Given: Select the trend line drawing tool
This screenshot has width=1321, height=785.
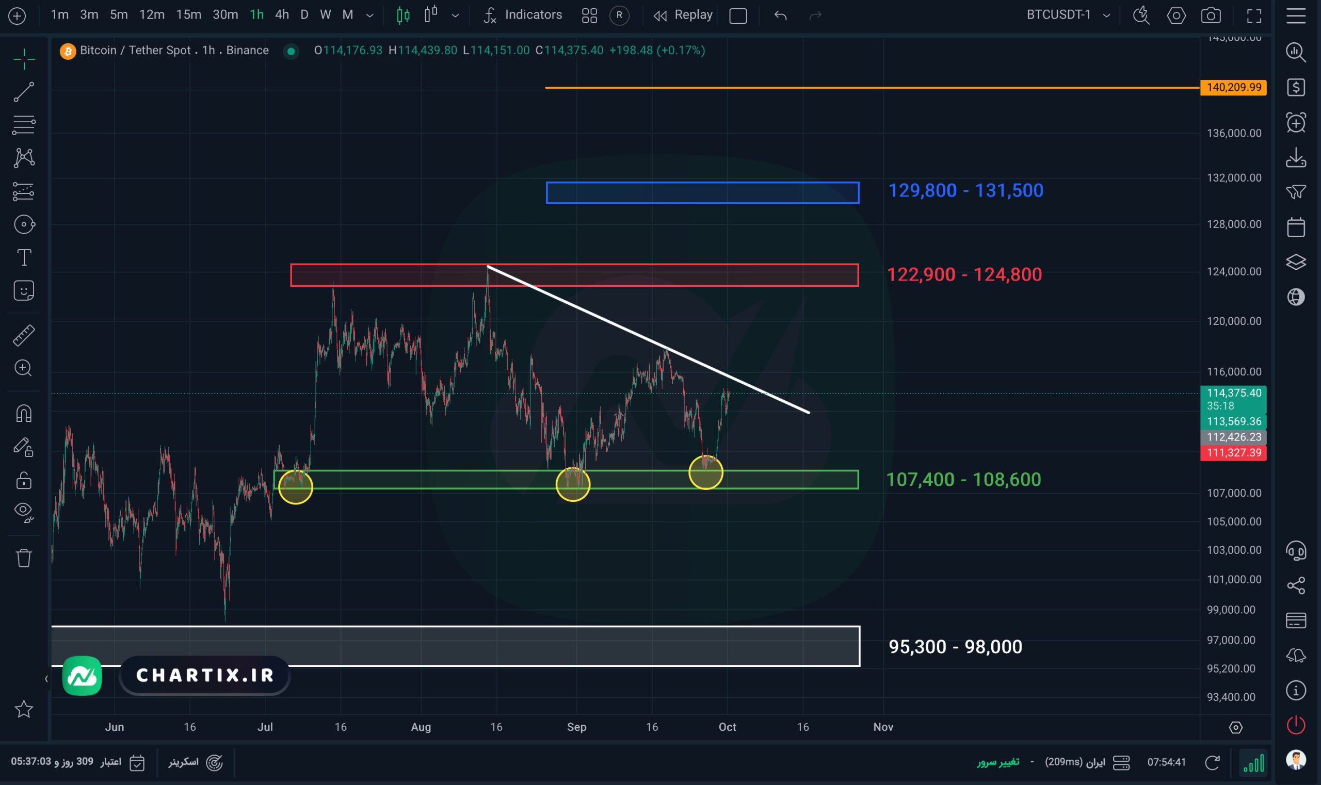Looking at the screenshot, I should (24, 91).
